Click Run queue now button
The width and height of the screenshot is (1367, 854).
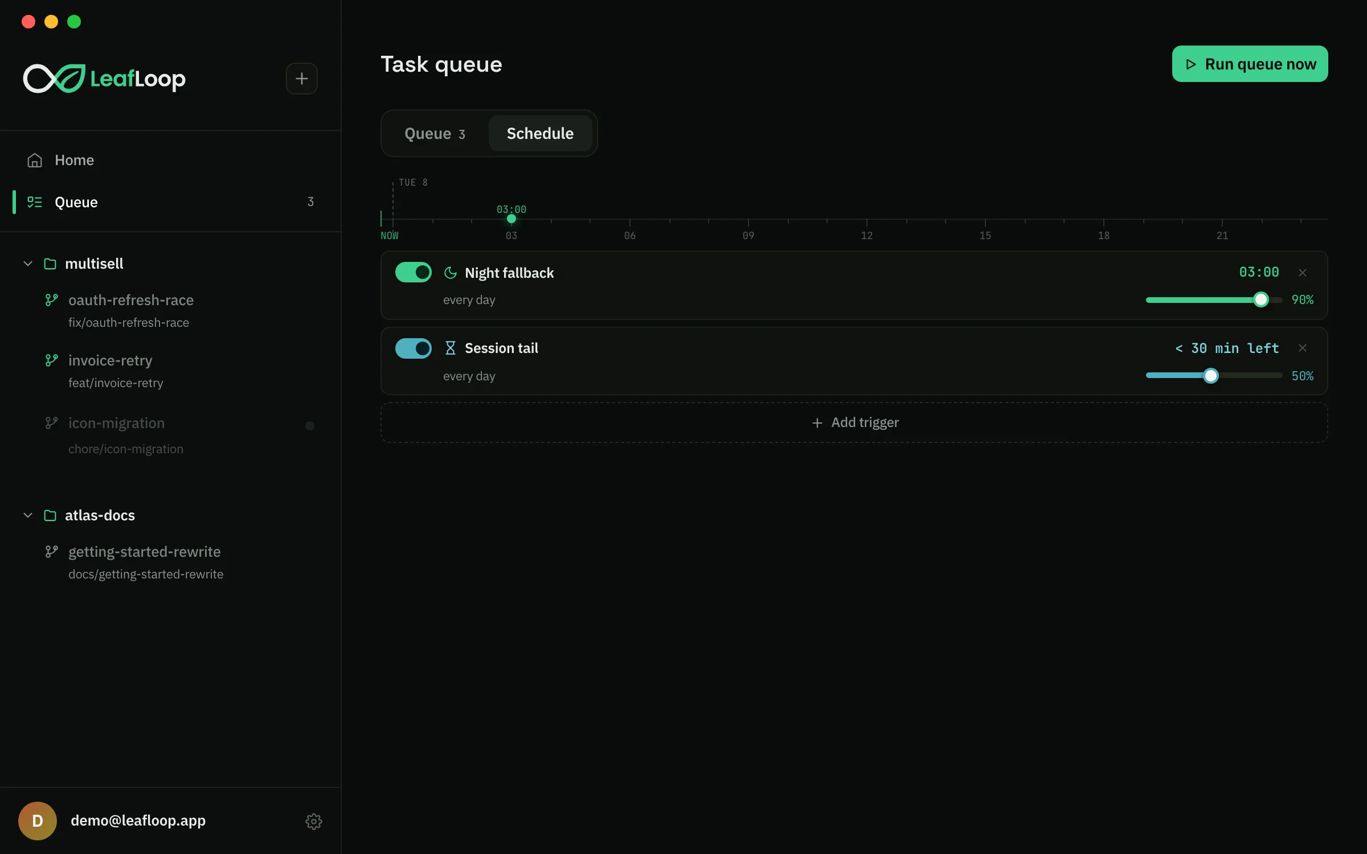point(1250,64)
